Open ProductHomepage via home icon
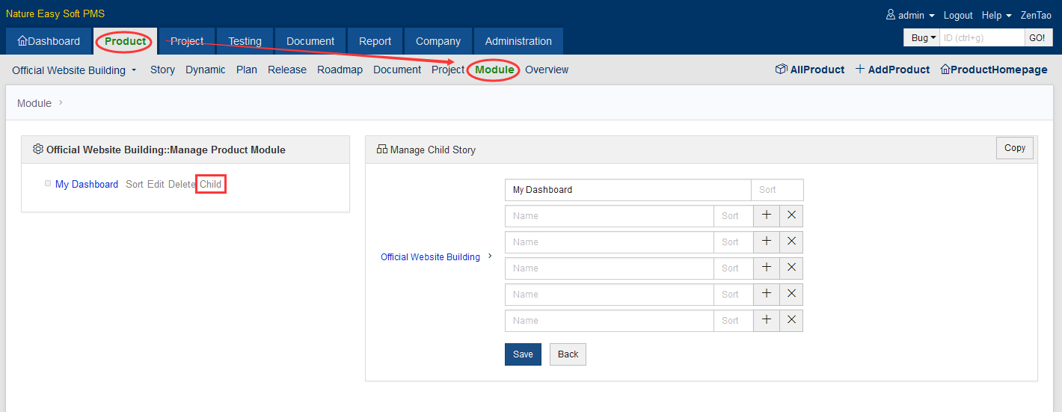This screenshot has height=412, width=1062. (x=945, y=70)
